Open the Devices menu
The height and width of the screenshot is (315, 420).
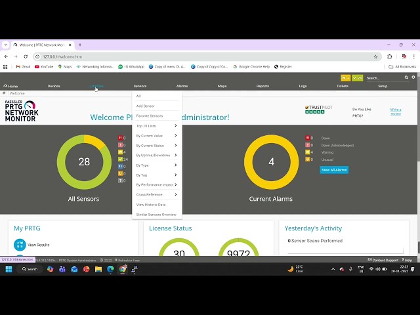coord(54,86)
